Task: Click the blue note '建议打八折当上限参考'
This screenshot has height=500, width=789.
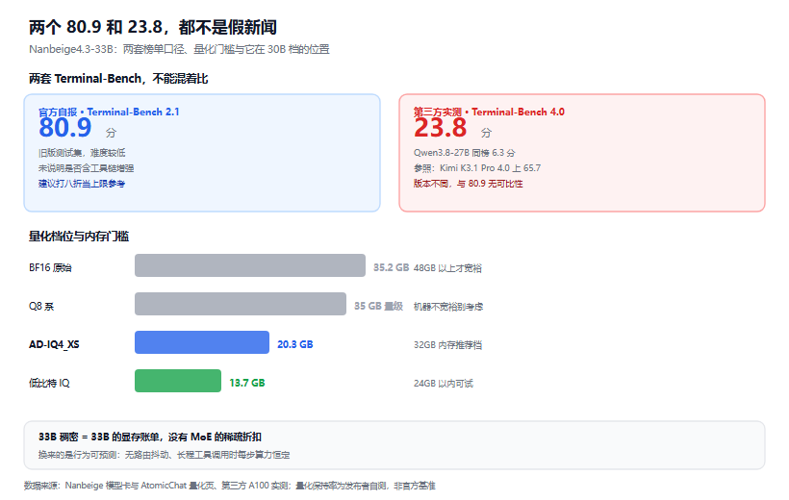Action: [82, 184]
